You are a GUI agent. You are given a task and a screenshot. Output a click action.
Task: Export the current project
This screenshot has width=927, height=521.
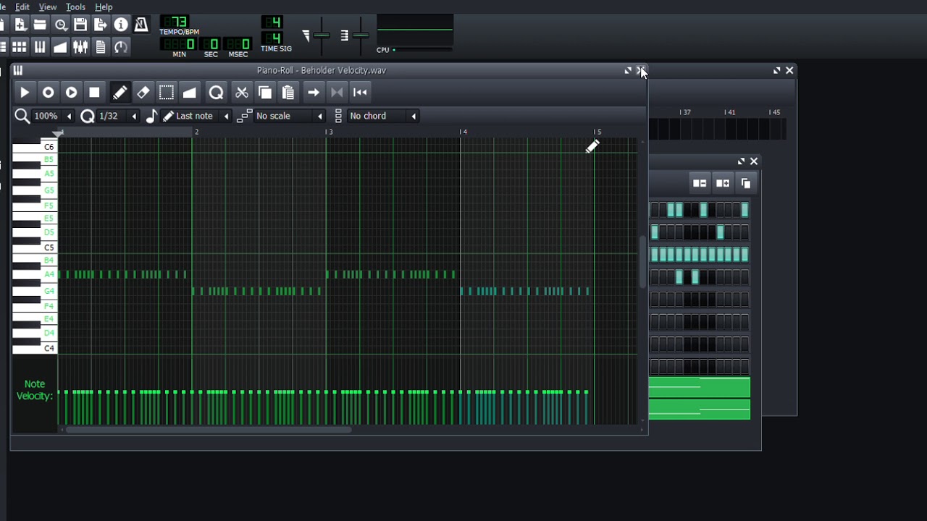tap(101, 25)
